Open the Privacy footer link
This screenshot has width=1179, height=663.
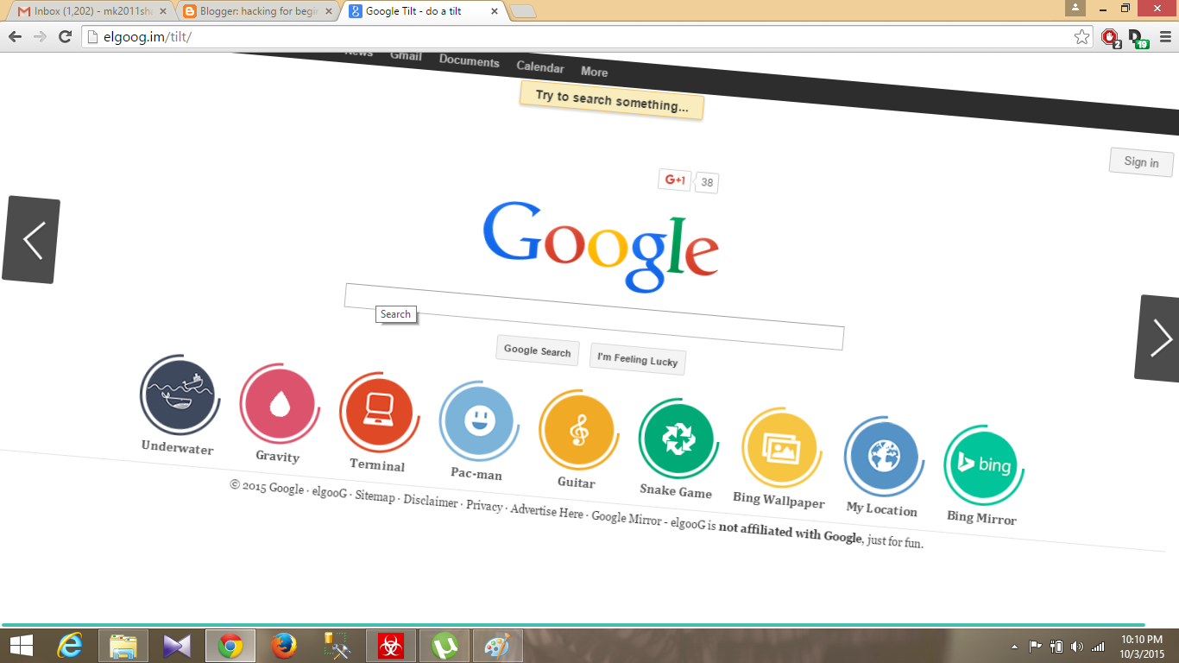[x=484, y=506]
